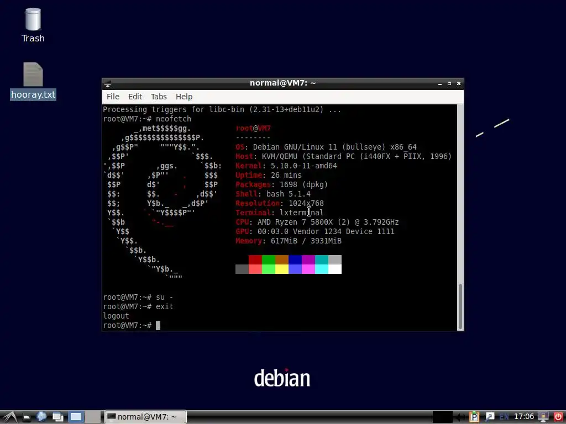Click the 'Processing triggers for libc-bin' line
The width and height of the screenshot is (566, 424).
(222, 110)
